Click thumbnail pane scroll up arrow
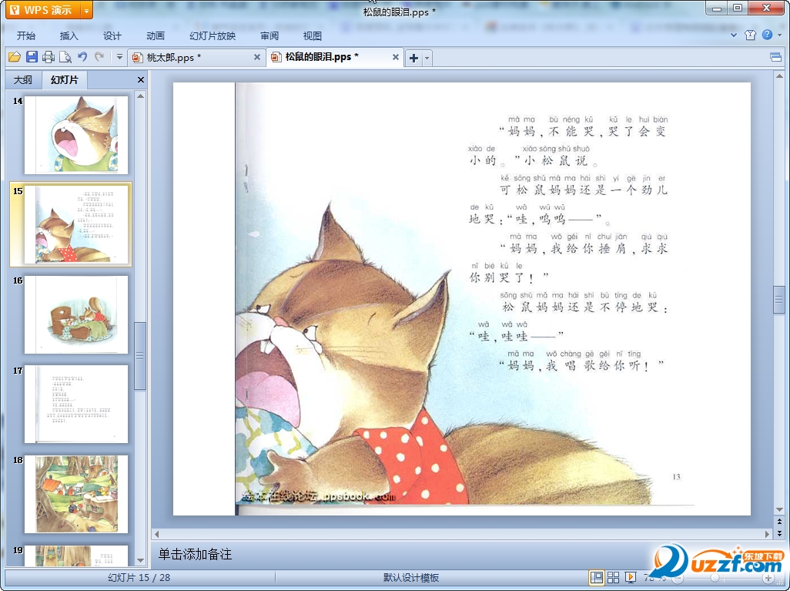790x591 pixels. [141, 96]
